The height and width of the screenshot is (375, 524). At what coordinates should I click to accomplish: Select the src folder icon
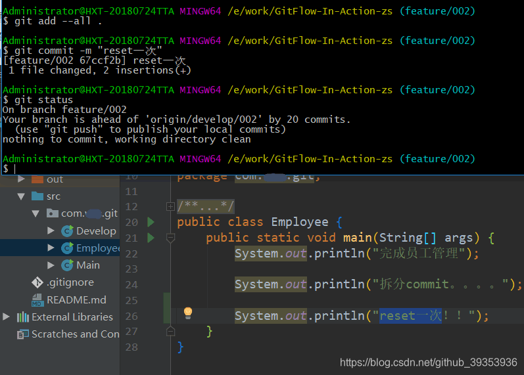point(37,196)
